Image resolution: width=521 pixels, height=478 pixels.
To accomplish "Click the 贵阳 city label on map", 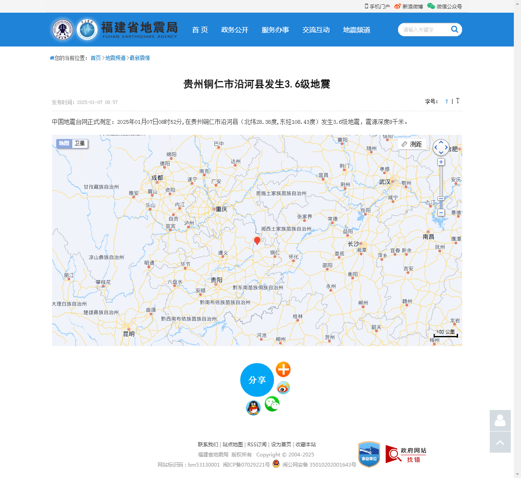I will 217,280.
